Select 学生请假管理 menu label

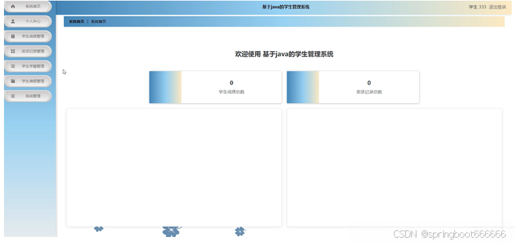(33, 81)
